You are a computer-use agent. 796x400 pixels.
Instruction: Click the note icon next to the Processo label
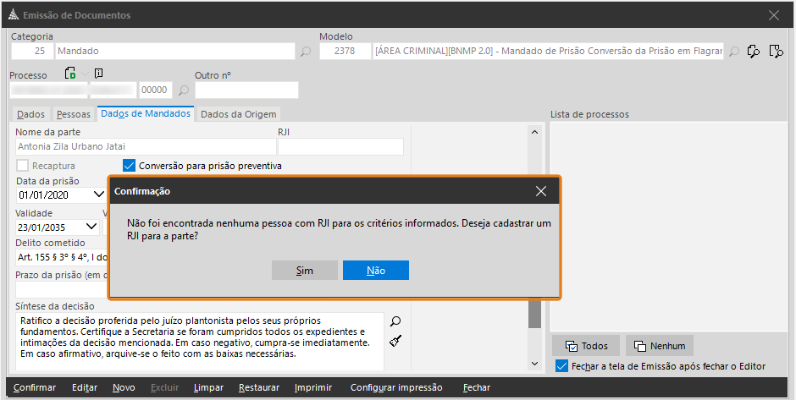coord(99,74)
